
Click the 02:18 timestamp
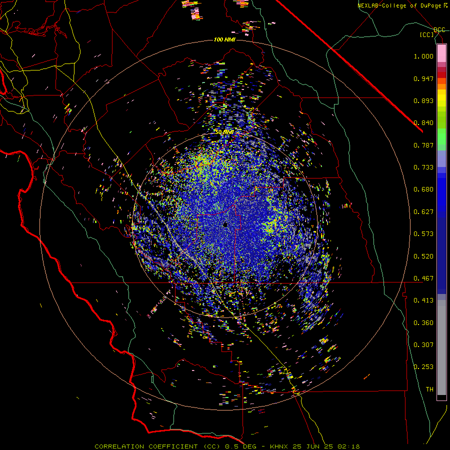(x=348, y=446)
